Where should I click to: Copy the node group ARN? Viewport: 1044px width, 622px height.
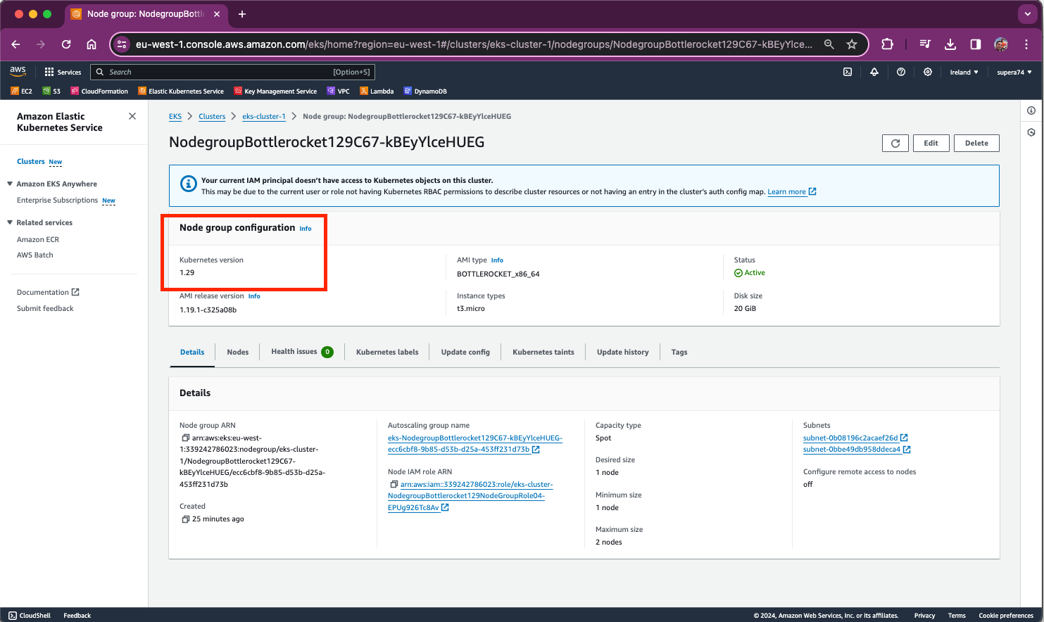(186, 438)
